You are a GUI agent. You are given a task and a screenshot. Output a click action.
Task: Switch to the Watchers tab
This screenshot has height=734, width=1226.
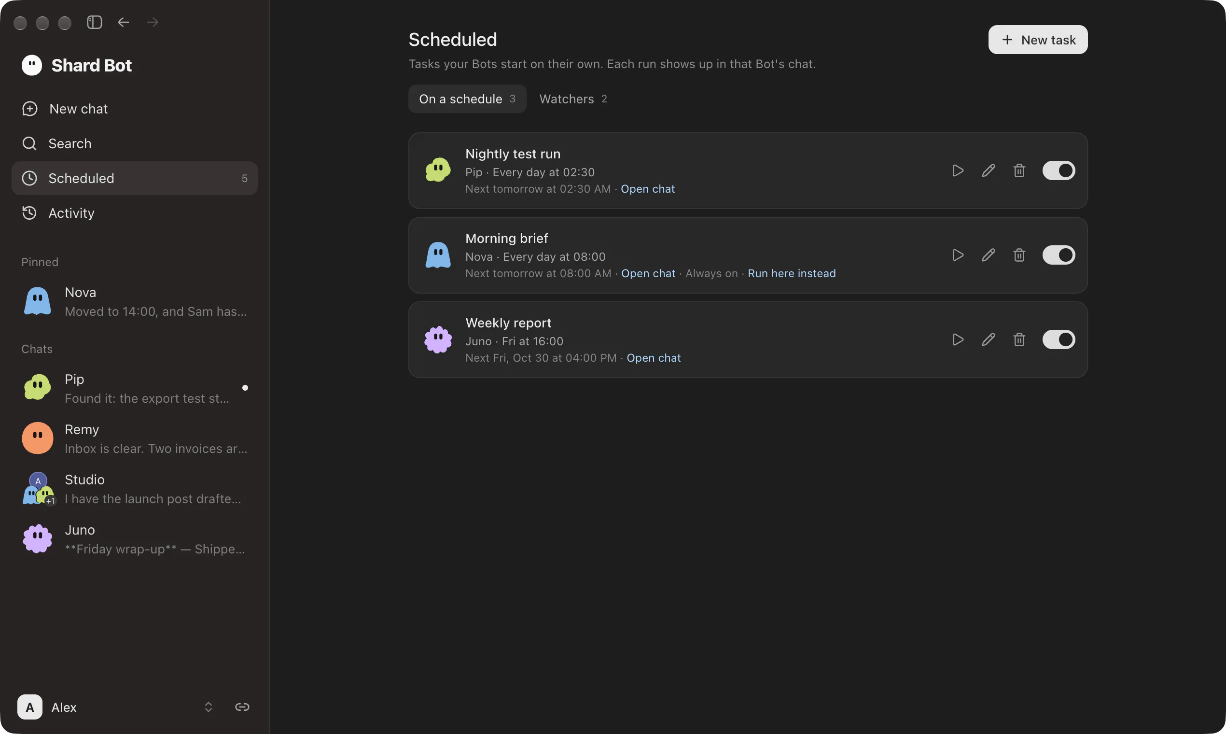click(573, 99)
